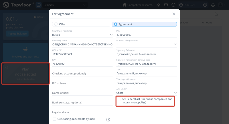Click the Subscribe to plan link
The image size is (229, 124).
(x=25, y=79)
